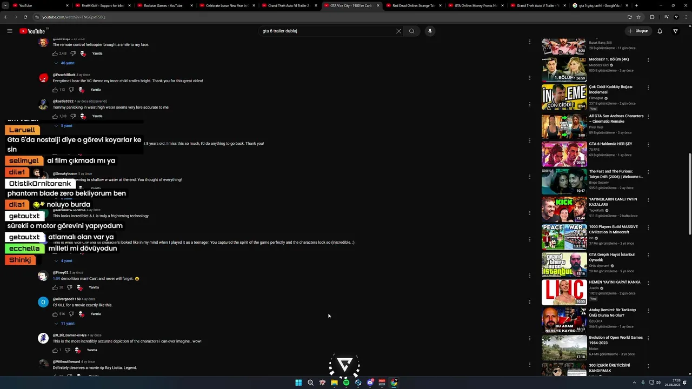Dislike the @olivergood1150 comment

pyautogui.click(x=71, y=314)
